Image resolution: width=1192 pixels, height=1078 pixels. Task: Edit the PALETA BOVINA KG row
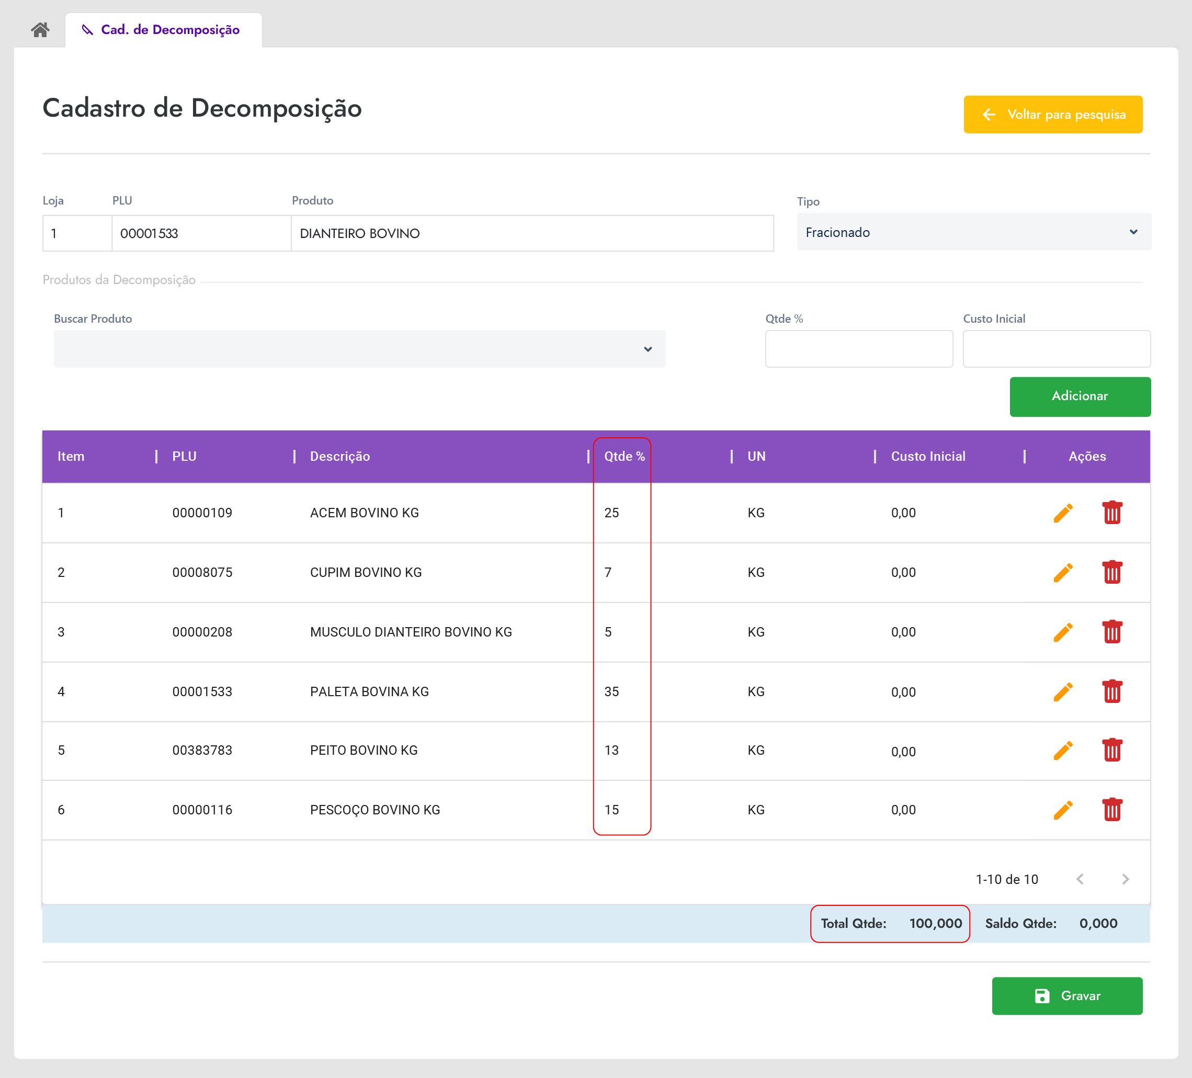point(1062,691)
